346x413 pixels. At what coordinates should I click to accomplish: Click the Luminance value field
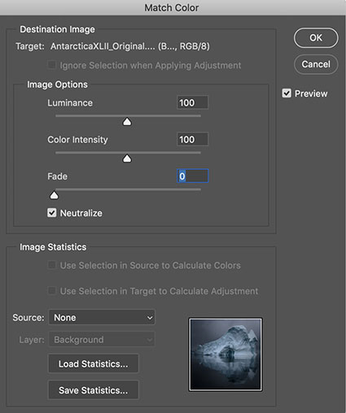point(192,102)
